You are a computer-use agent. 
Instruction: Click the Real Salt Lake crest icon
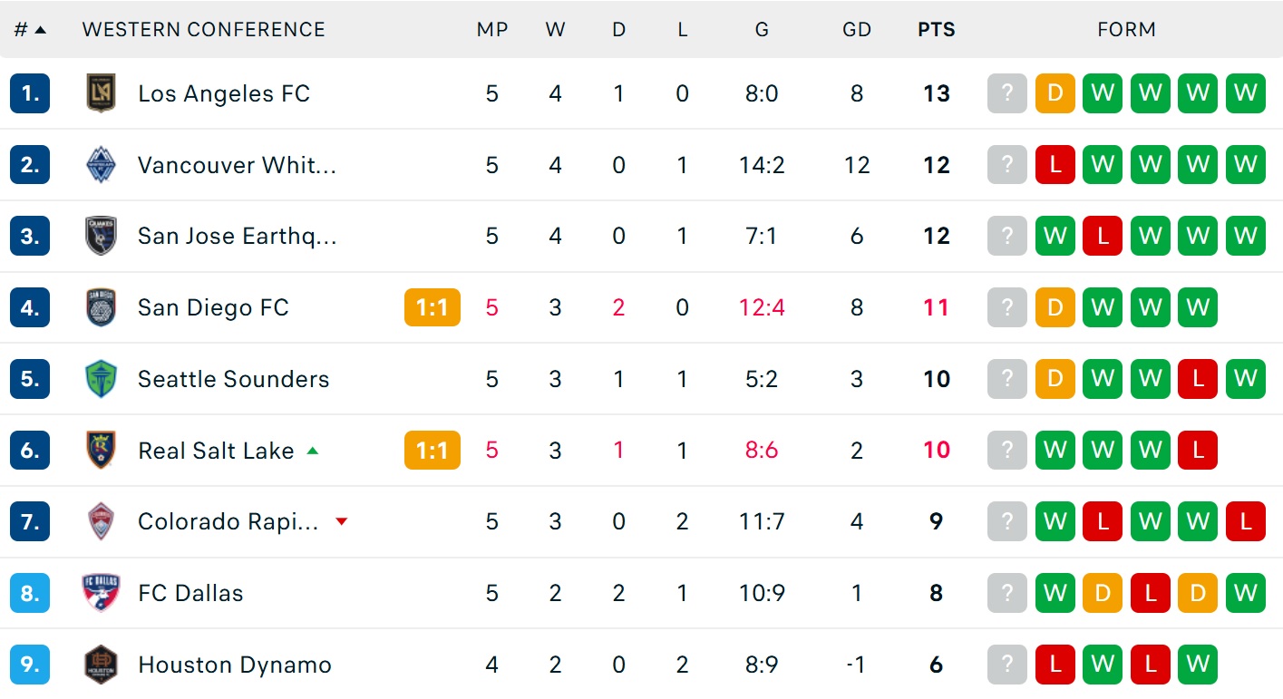101,451
